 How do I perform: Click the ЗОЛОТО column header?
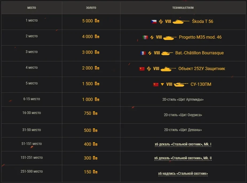point(91,8)
